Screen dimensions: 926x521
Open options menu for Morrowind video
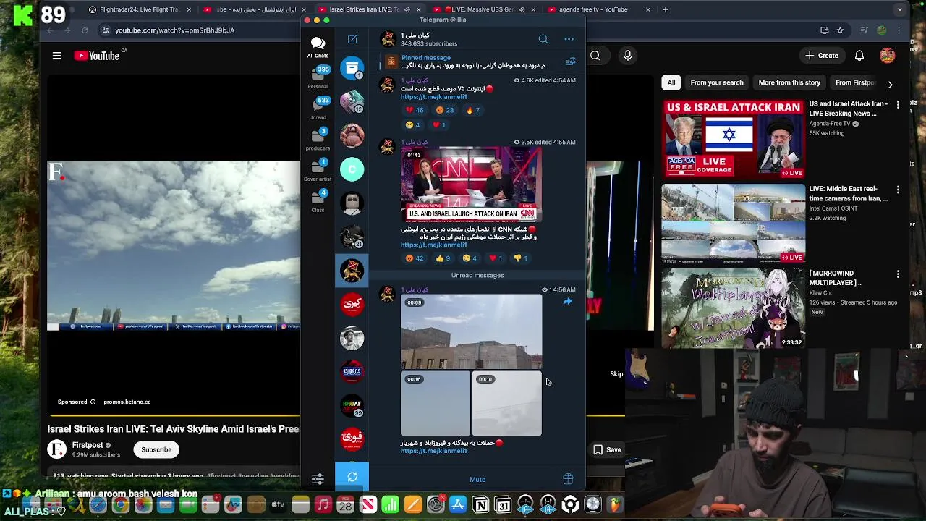(898, 274)
